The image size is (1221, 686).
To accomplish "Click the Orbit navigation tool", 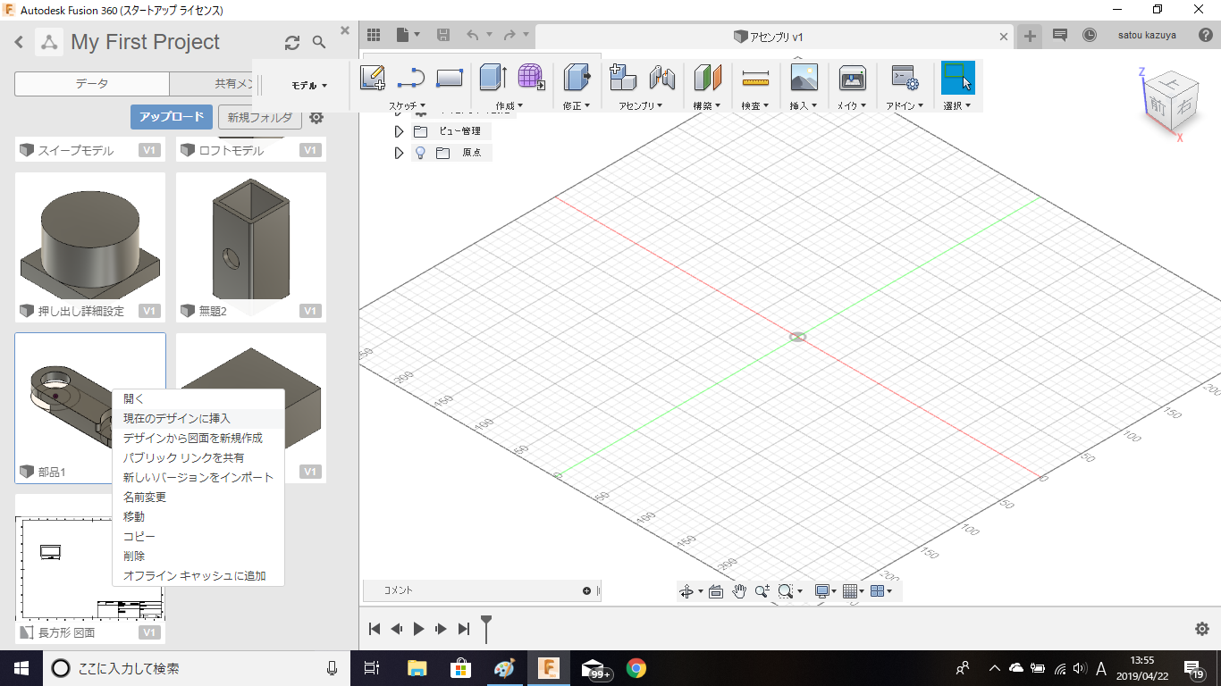I will [686, 590].
